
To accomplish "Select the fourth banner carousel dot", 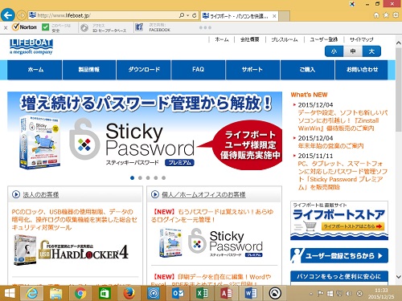I will tap(156, 177).
